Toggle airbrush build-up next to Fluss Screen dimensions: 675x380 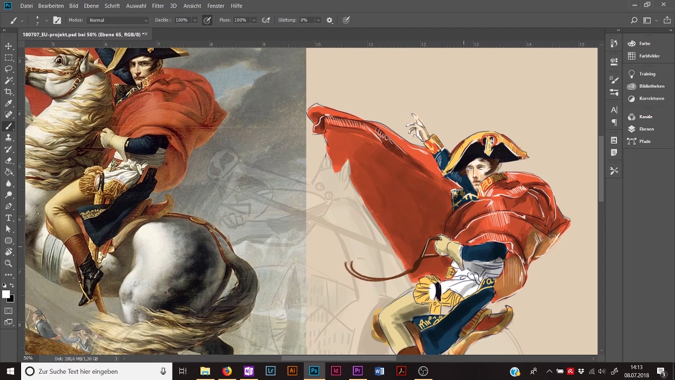pyautogui.click(x=266, y=20)
